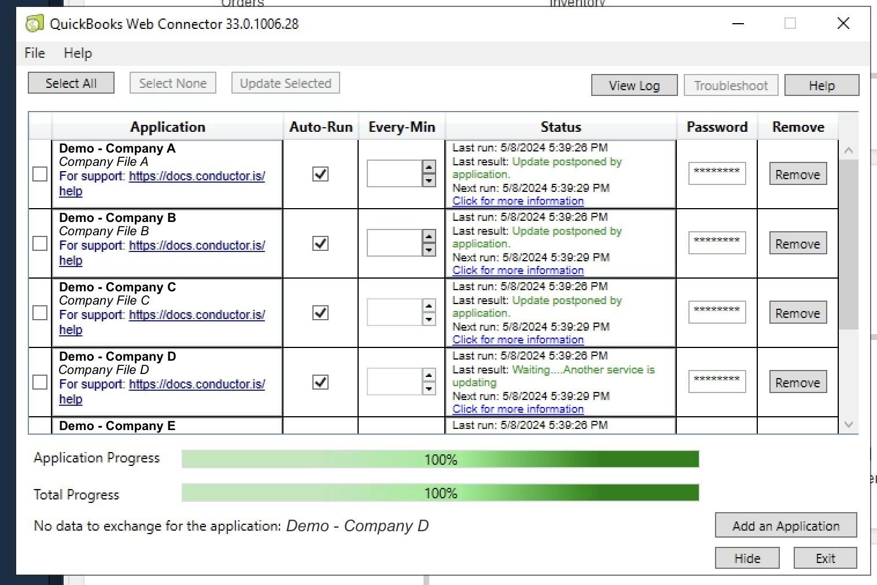877x585 pixels.
Task: Click the Total Progress bar
Action: tap(440, 493)
